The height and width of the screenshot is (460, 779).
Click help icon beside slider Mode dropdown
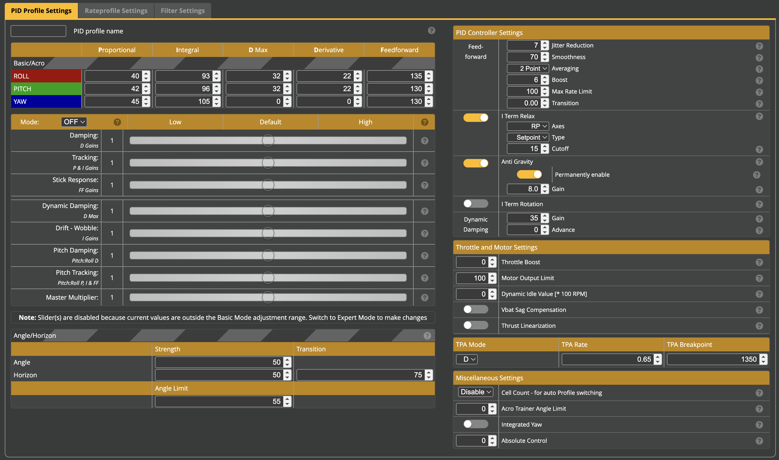click(117, 122)
